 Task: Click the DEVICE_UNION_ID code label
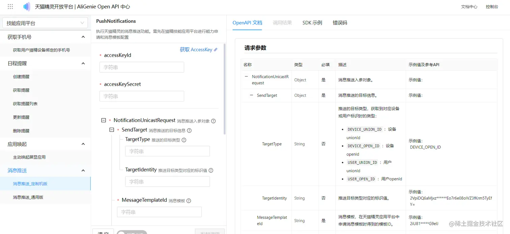click(x=365, y=129)
